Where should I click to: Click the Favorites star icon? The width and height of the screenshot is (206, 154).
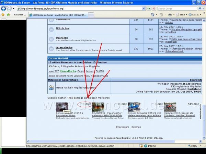(x=3, y=15)
